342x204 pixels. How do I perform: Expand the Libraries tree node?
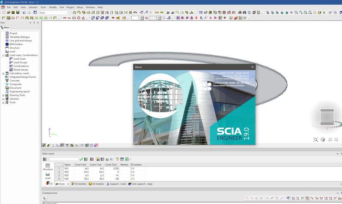tap(3, 99)
